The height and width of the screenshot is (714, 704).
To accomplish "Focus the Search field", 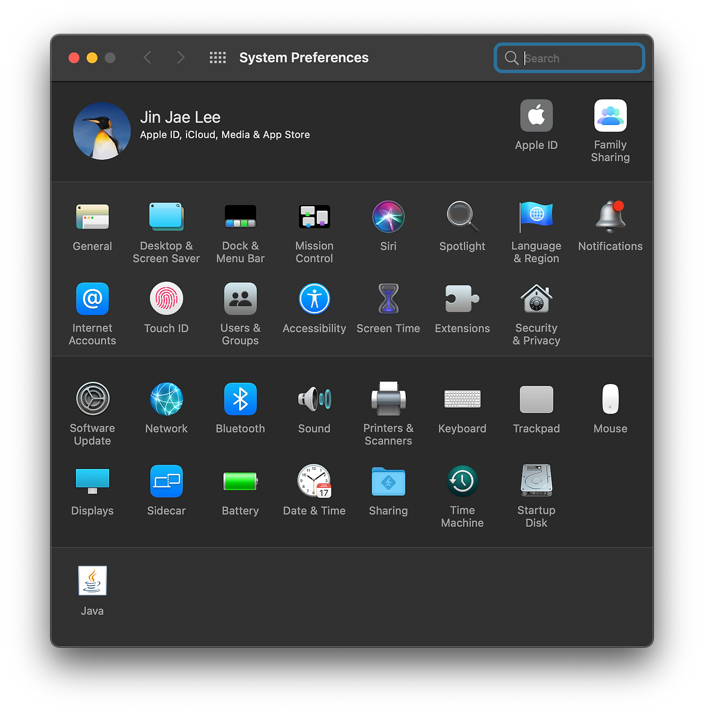I will click(x=569, y=58).
